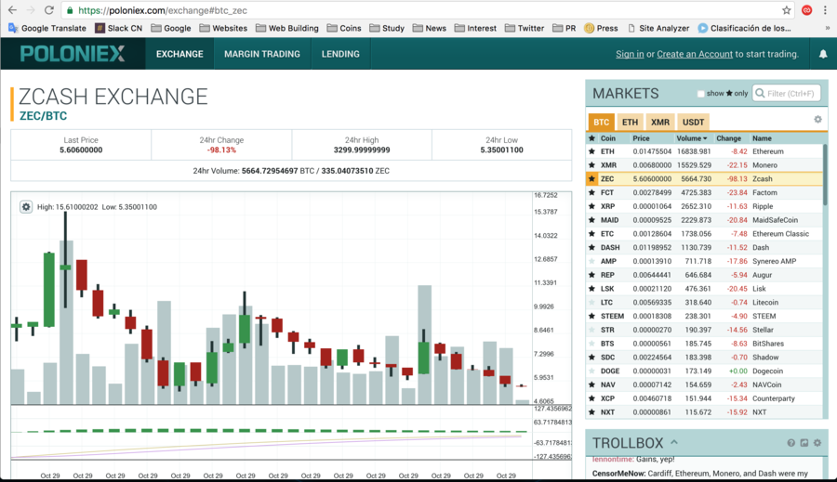This screenshot has height=482, width=837.
Task: Enable show starred only checkbox
Action: click(701, 94)
